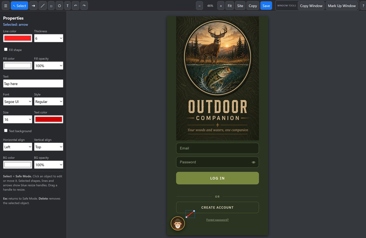Zoom in with the plus button
This screenshot has height=238, width=366.
click(221, 6)
